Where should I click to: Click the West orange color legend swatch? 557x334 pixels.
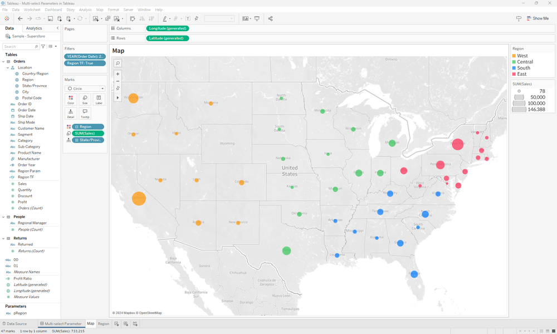click(x=514, y=56)
